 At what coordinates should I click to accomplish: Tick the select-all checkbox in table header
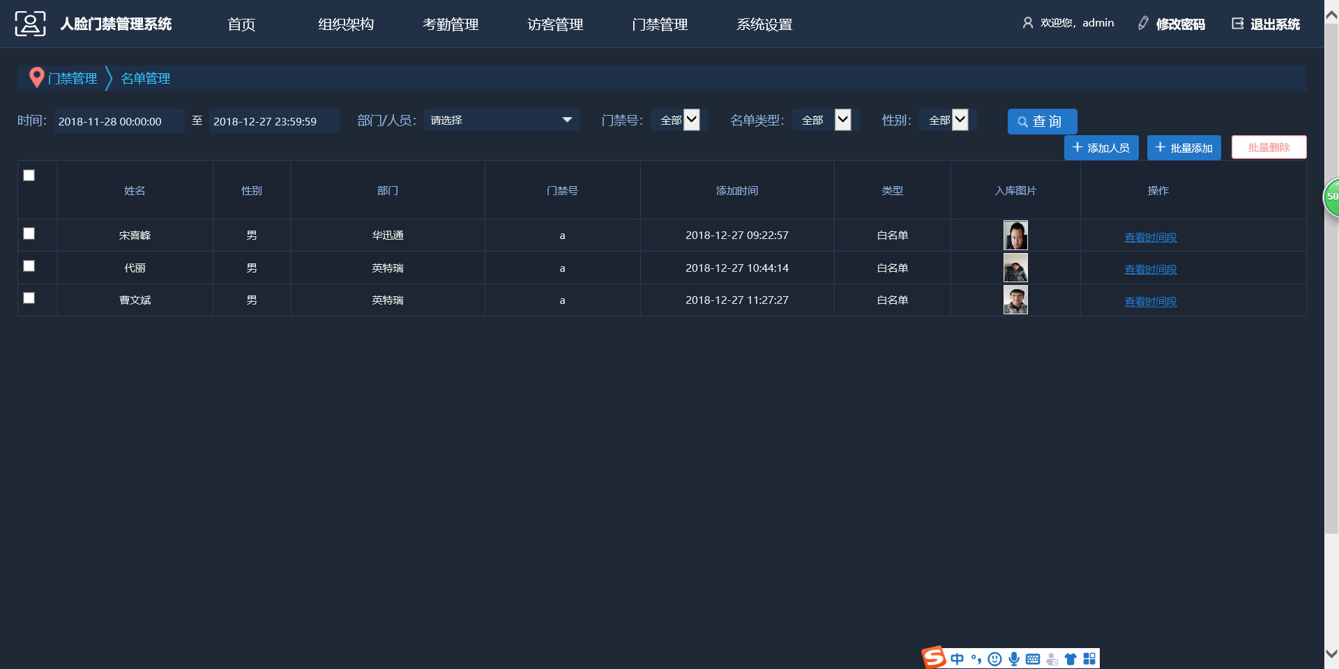click(x=29, y=176)
